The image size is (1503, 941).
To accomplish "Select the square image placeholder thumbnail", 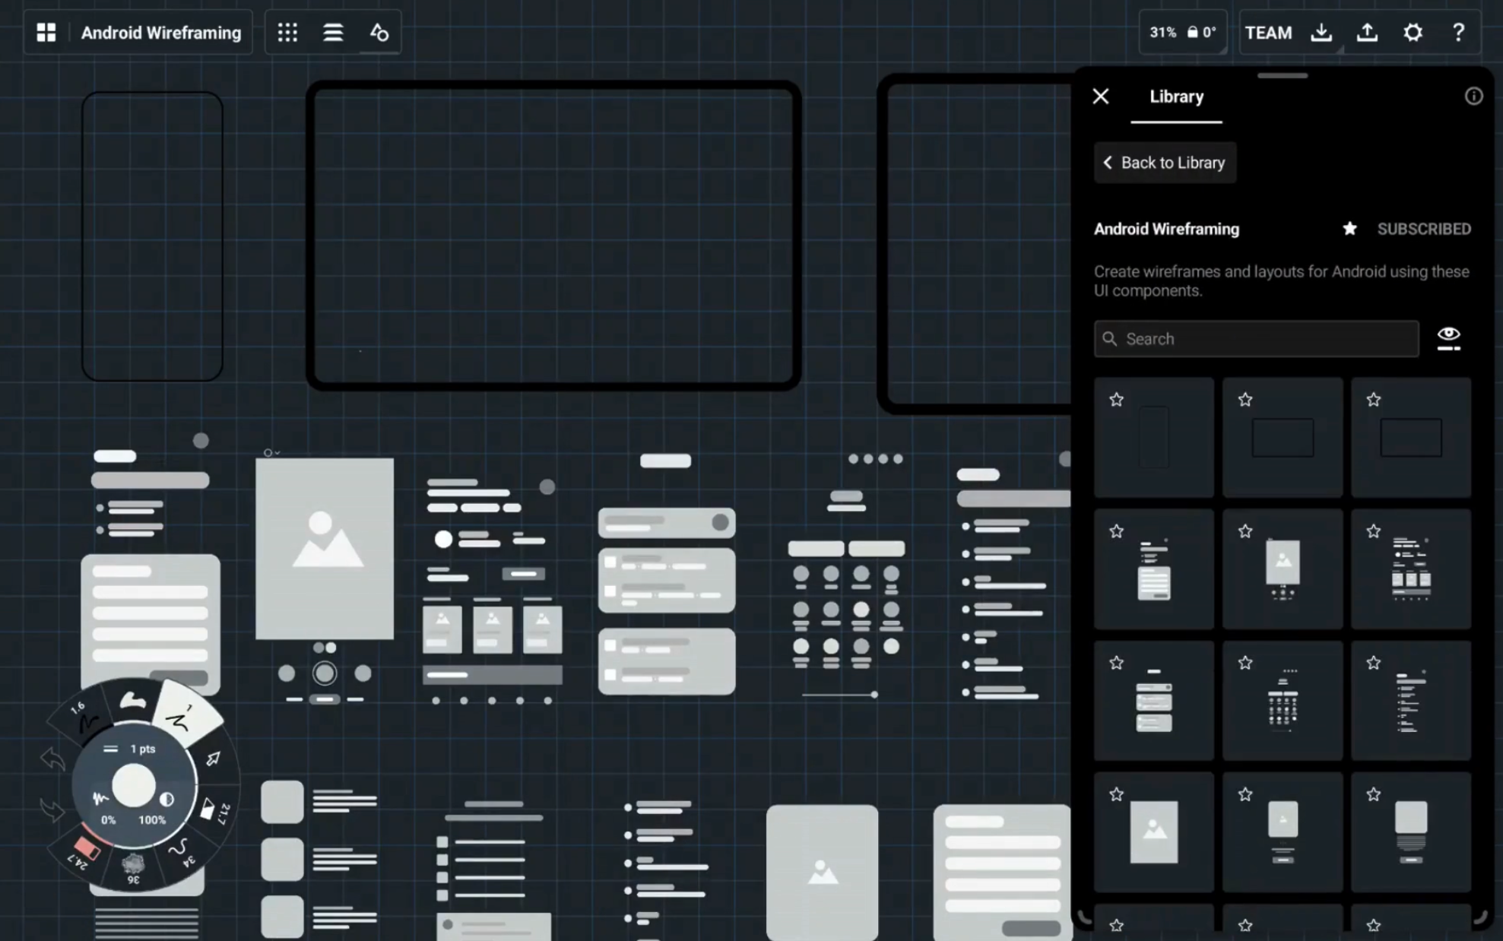I will (1153, 832).
